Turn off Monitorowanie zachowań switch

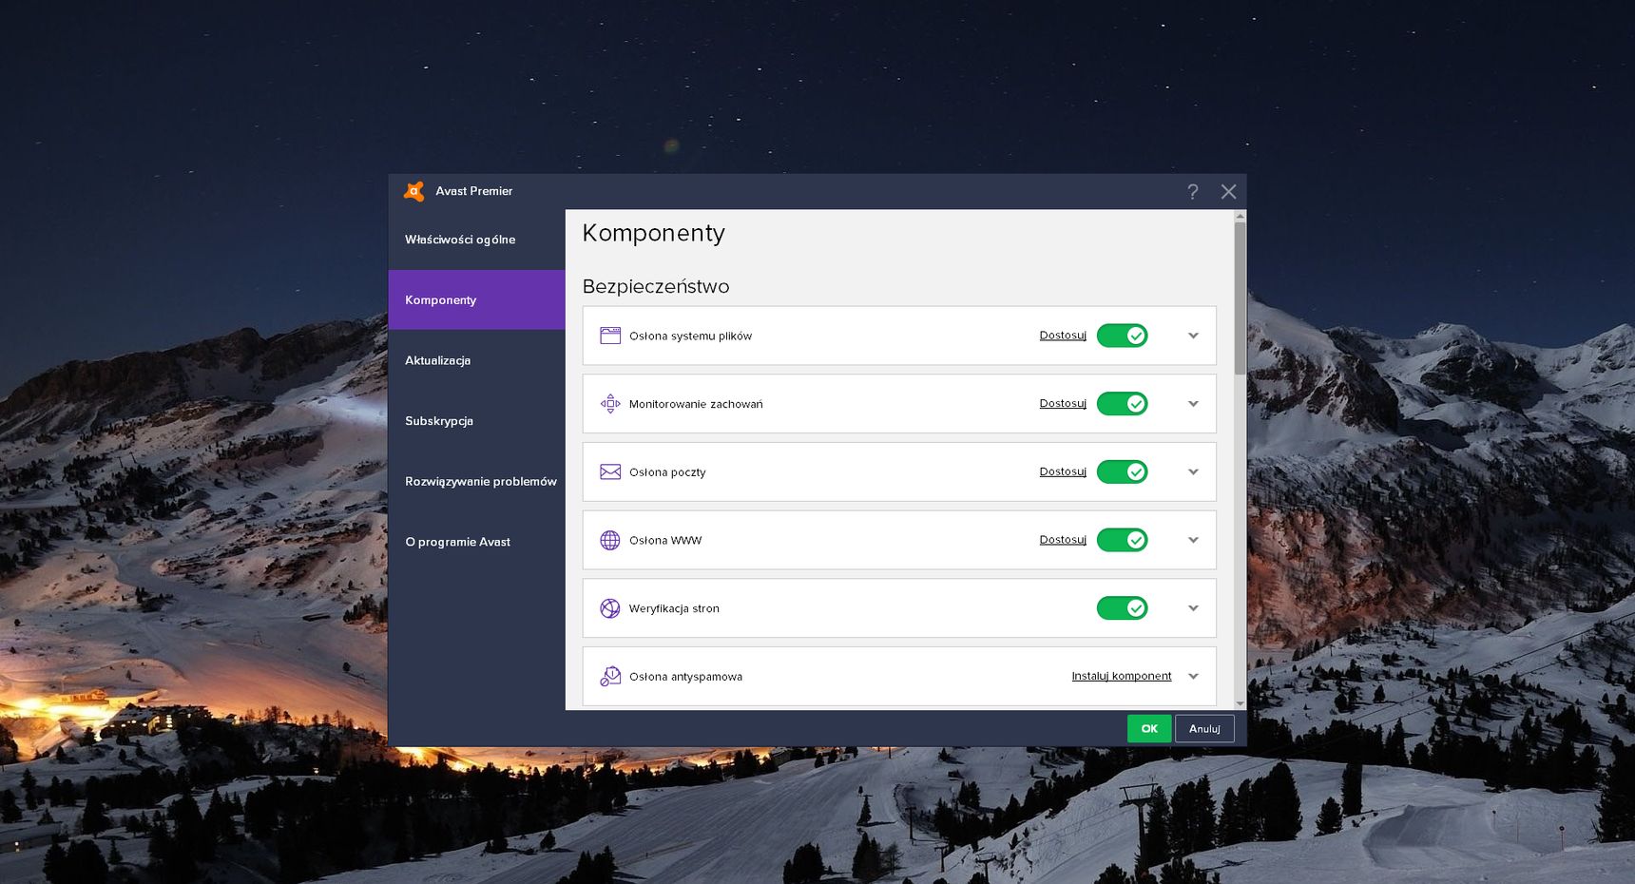(1122, 404)
